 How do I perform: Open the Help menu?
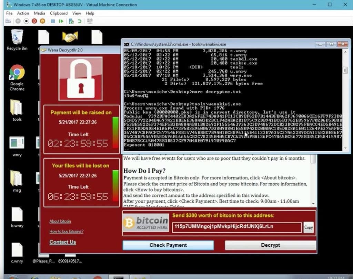tap(90, 13)
